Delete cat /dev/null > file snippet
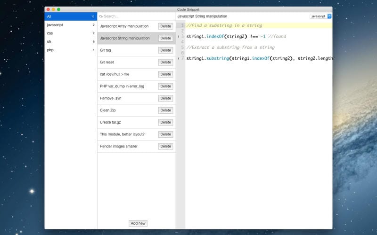 166,74
